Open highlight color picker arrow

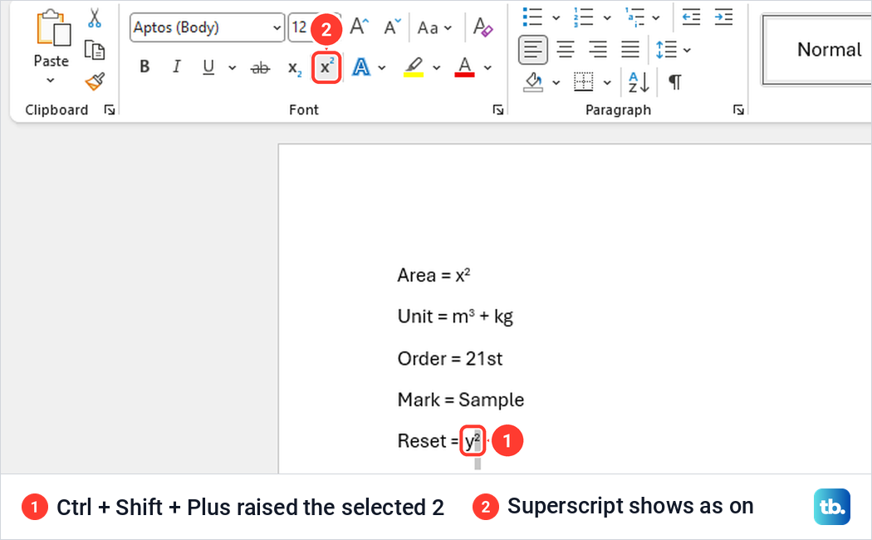pyautogui.click(x=437, y=68)
